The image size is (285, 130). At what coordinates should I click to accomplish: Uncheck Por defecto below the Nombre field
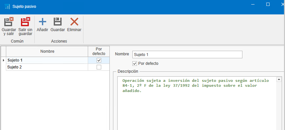(135, 64)
